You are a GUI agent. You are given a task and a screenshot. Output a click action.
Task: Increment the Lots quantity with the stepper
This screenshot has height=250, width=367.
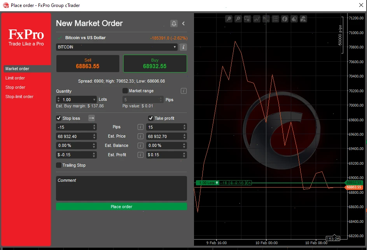click(x=58, y=98)
